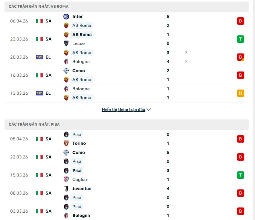Click the Torino team name link
Viewport: 255px width, 220px height.
[79, 143]
